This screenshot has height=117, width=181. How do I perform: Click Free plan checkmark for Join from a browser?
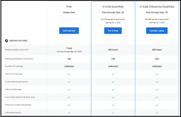click(x=69, y=74)
